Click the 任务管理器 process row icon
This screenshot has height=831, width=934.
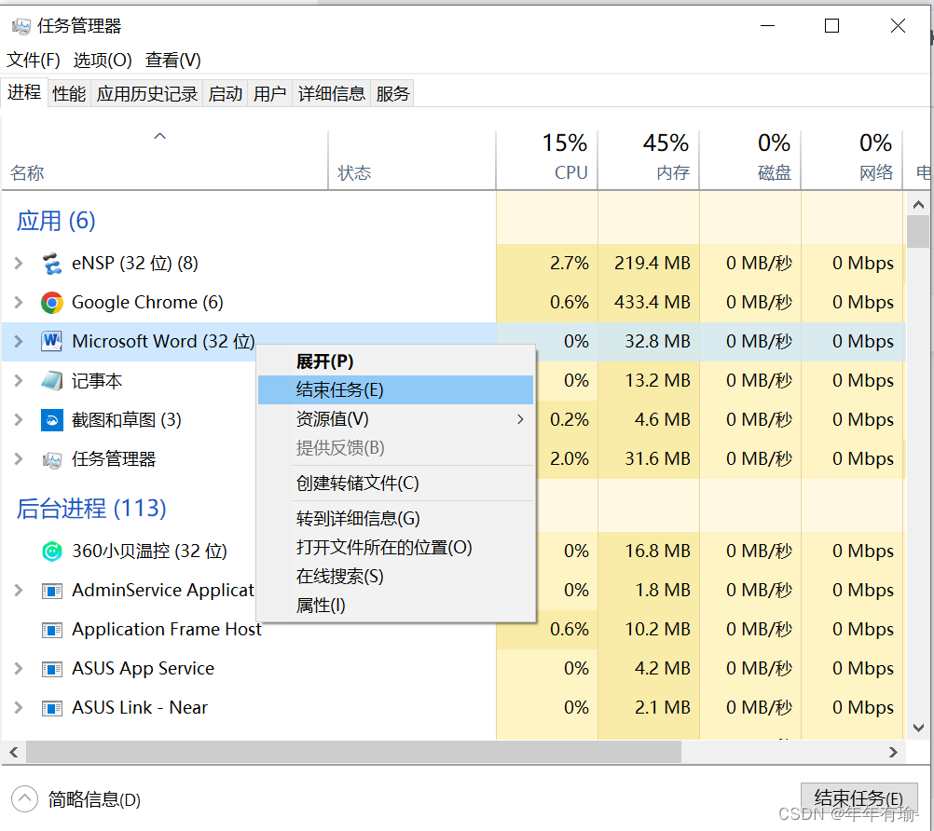(x=52, y=459)
